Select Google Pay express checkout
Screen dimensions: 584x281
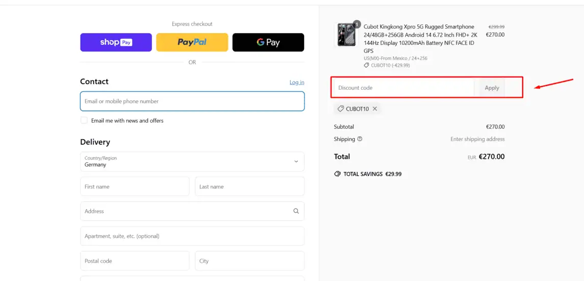pyautogui.click(x=268, y=42)
